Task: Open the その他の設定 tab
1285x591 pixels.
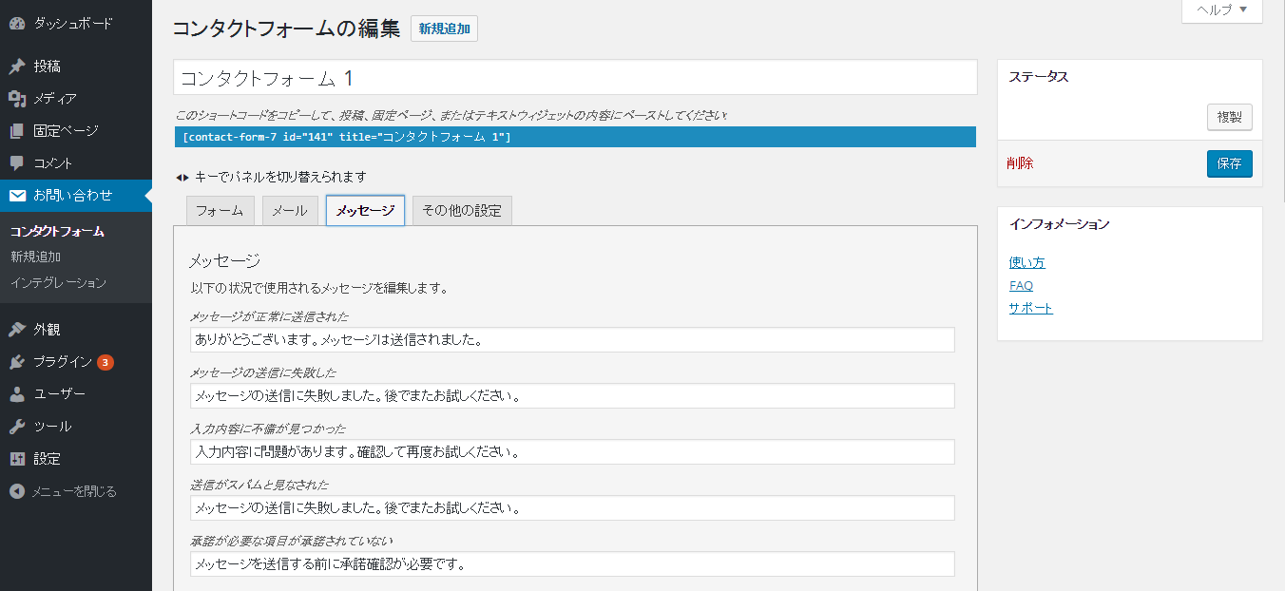Action: 462,210
